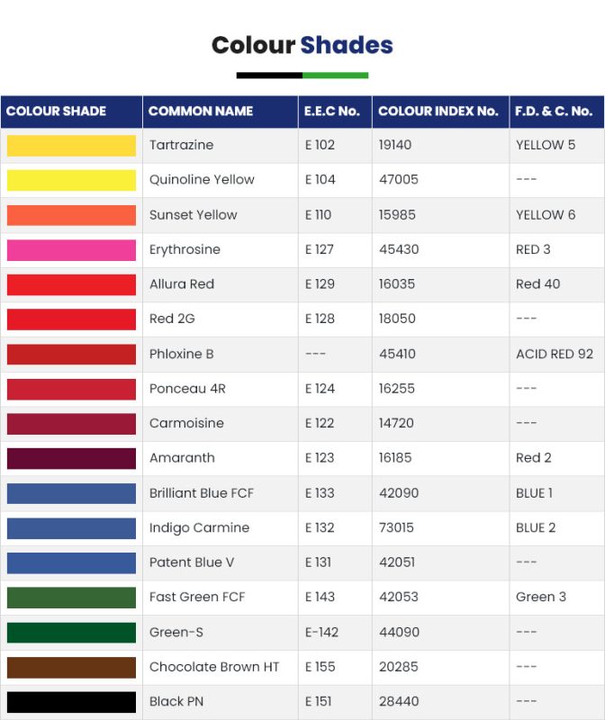
Task: Pick the Sunset Yellow orange swatch
Action: [x=71, y=215]
